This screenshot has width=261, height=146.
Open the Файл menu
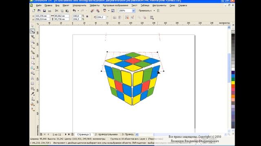[x=39, y=5]
